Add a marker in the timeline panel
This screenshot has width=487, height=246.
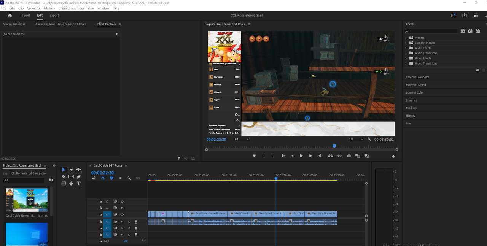click(121, 178)
